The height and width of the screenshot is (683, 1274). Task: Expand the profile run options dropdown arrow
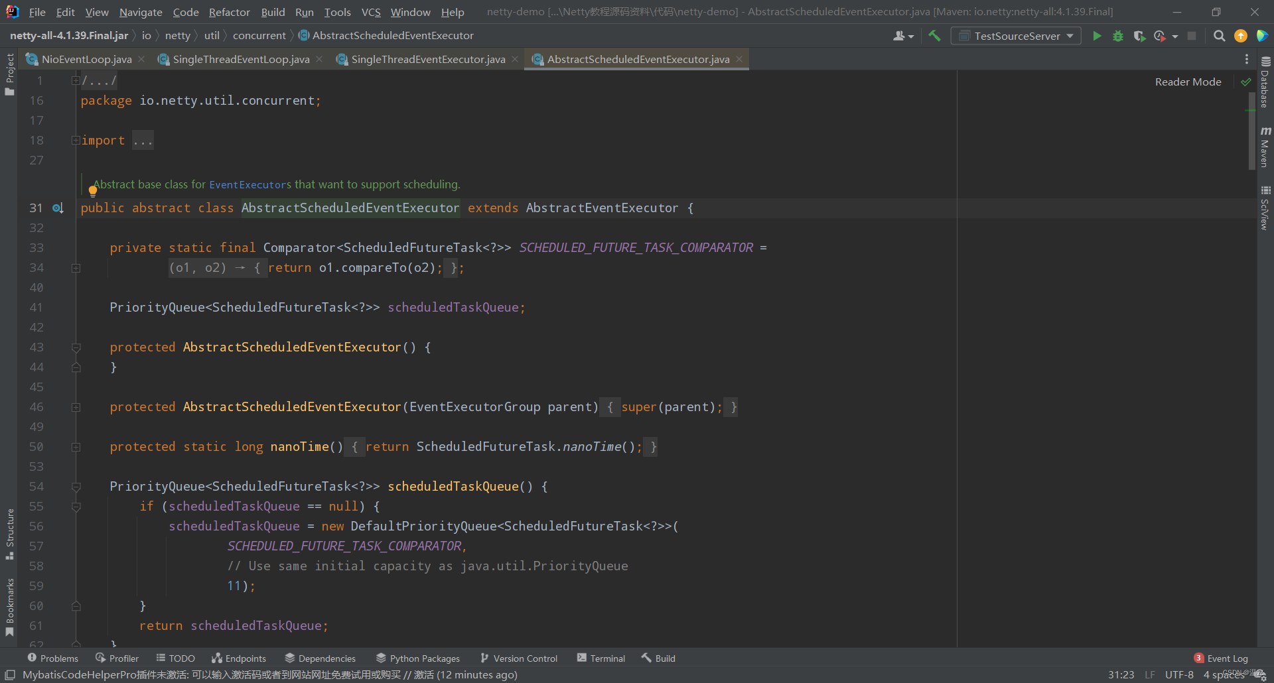pyautogui.click(x=1175, y=36)
